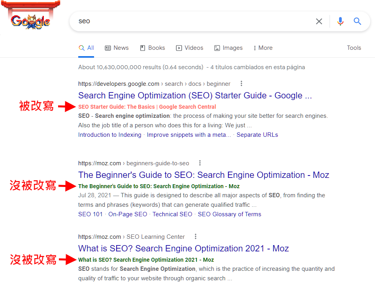375x287 pixels.
Task: Follow the SEO Glossary of Terms sitelink
Action: (x=229, y=214)
